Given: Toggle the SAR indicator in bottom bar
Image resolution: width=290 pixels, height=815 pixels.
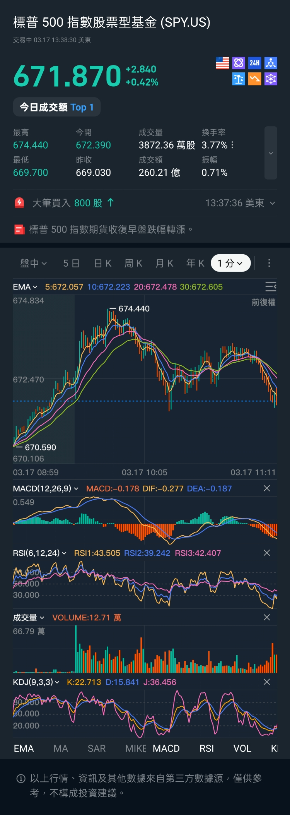Looking at the screenshot, I should (96, 748).
